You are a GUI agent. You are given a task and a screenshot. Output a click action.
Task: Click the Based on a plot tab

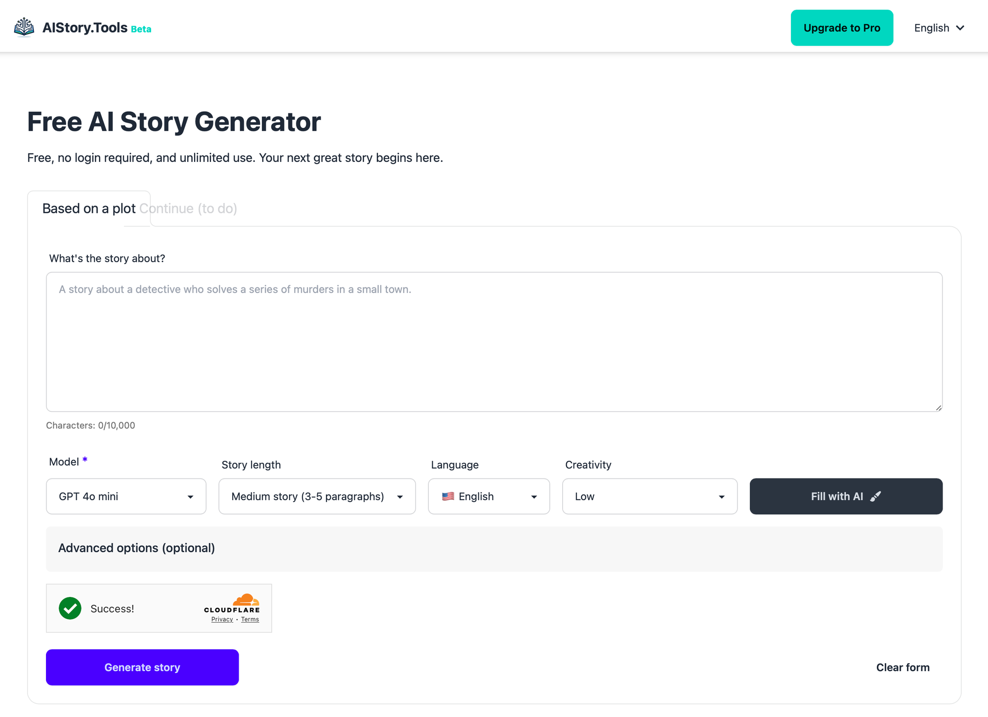point(89,208)
